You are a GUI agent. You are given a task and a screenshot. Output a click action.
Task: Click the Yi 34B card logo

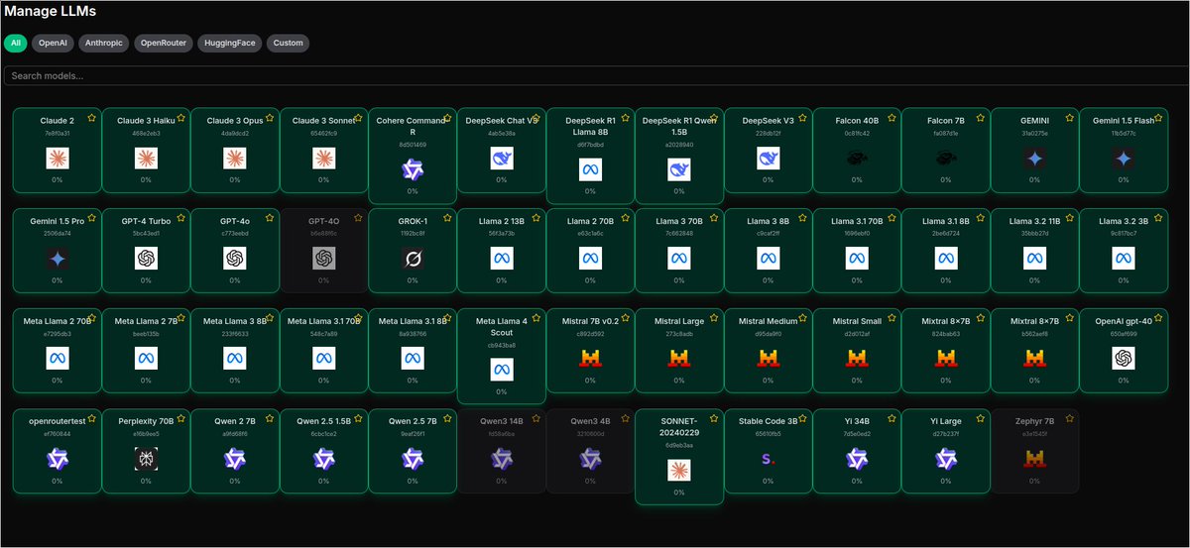[858, 458]
